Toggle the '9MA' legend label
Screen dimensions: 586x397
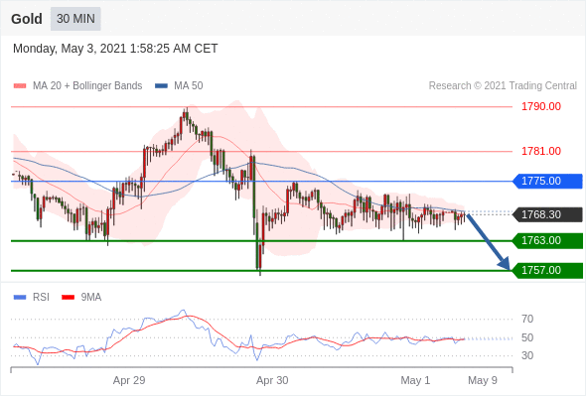coord(91,298)
